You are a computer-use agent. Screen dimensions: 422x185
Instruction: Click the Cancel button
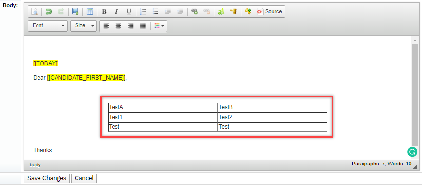[x=84, y=178]
